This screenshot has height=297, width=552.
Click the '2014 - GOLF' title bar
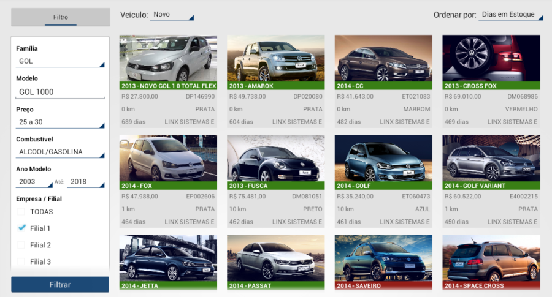click(x=383, y=186)
